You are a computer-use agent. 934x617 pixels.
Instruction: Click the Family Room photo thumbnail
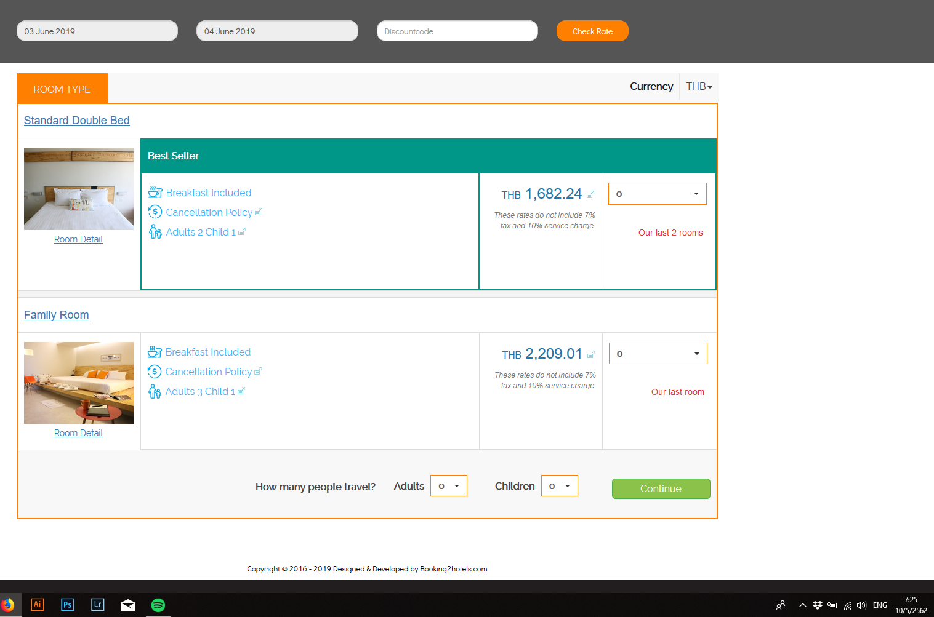point(79,383)
